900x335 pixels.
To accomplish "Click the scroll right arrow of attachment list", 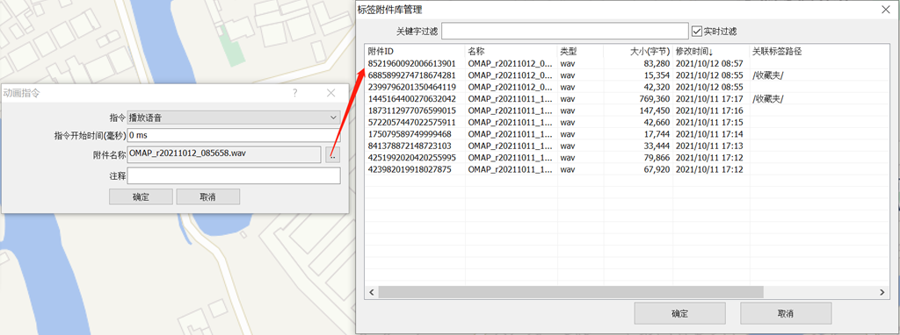I will (x=882, y=292).
